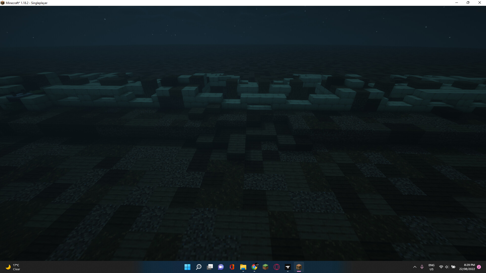Open the Opera GX browser
This screenshot has width=486, height=273.
click(x=277, y=267)
